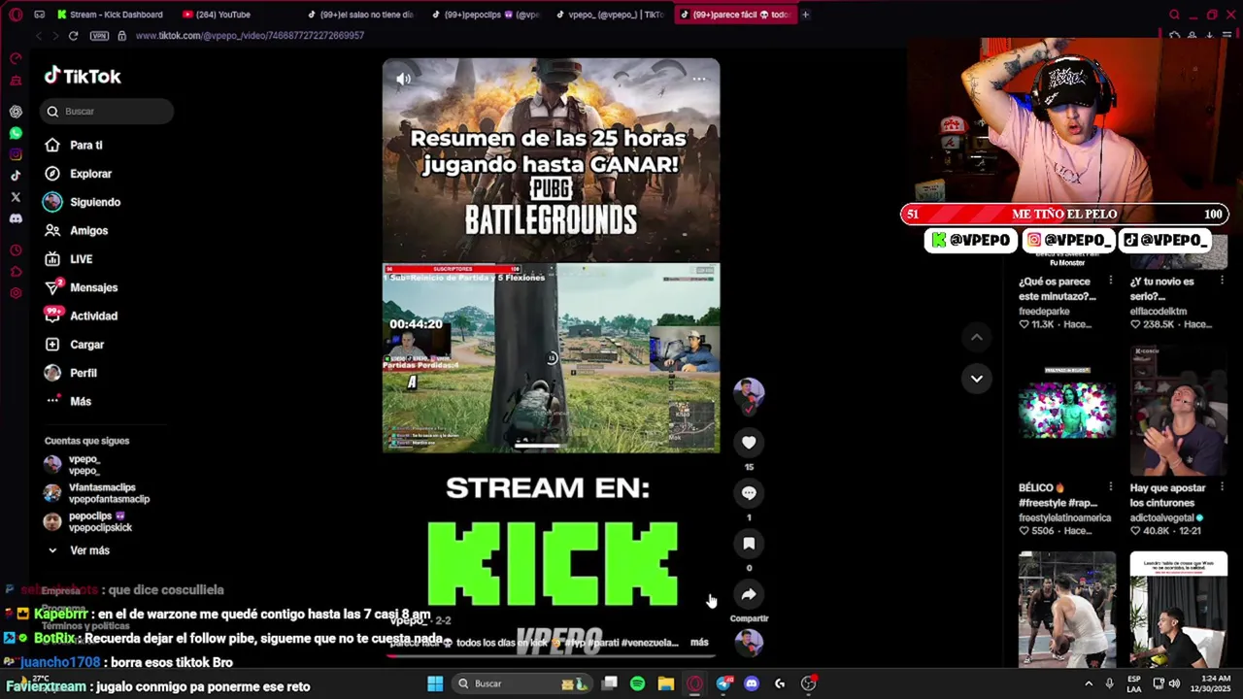
Task: Open Logitech G HUB from the taskbar
Action: click(780, 683)
